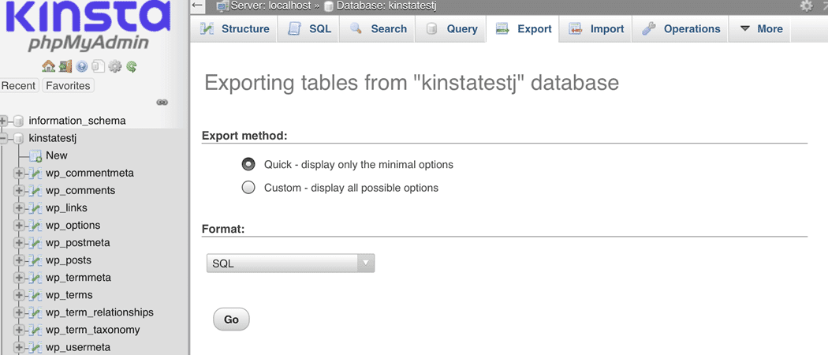Open the SQL format dropdown
This screenshot has height=355, width=828.
coord(290,263)
